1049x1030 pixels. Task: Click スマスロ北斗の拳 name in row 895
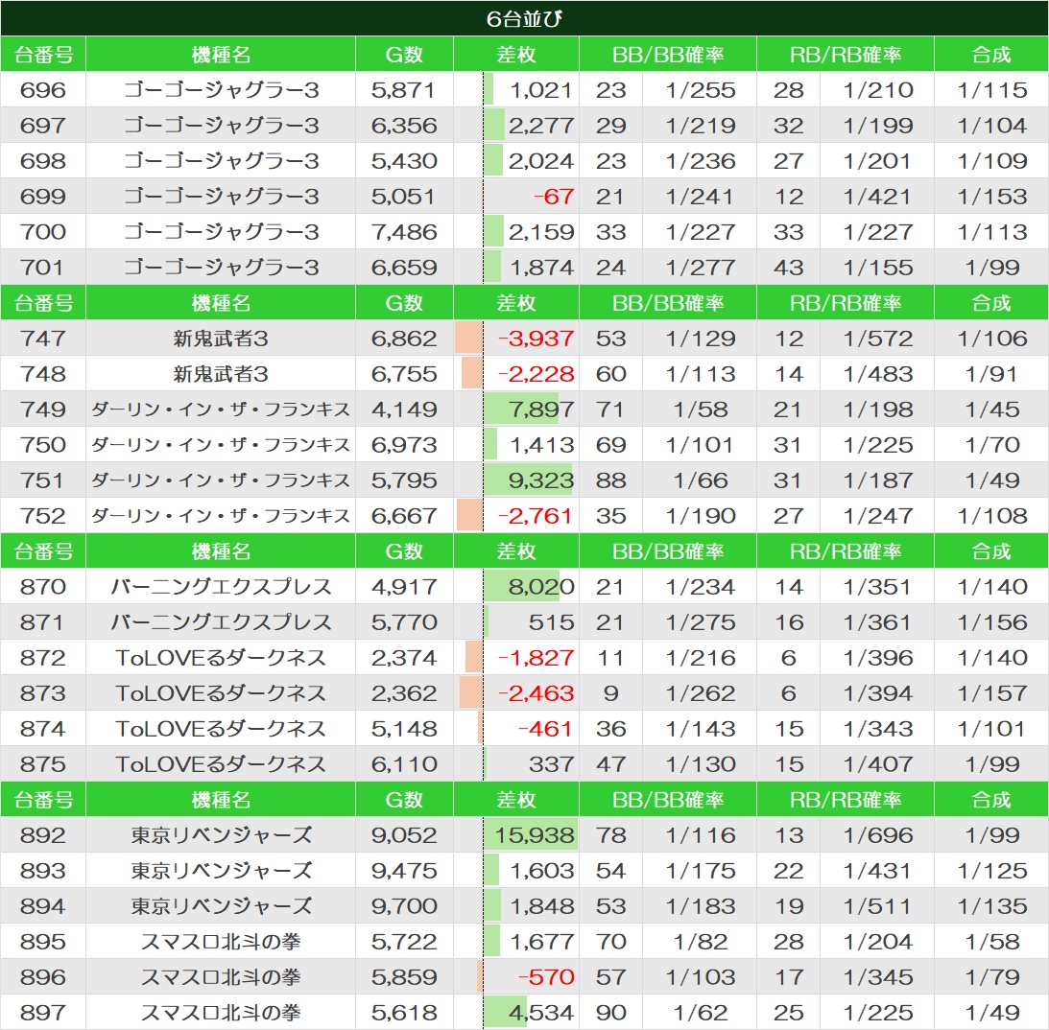[221, 941]
